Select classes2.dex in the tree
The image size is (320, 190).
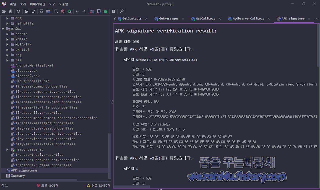[27, 76]
